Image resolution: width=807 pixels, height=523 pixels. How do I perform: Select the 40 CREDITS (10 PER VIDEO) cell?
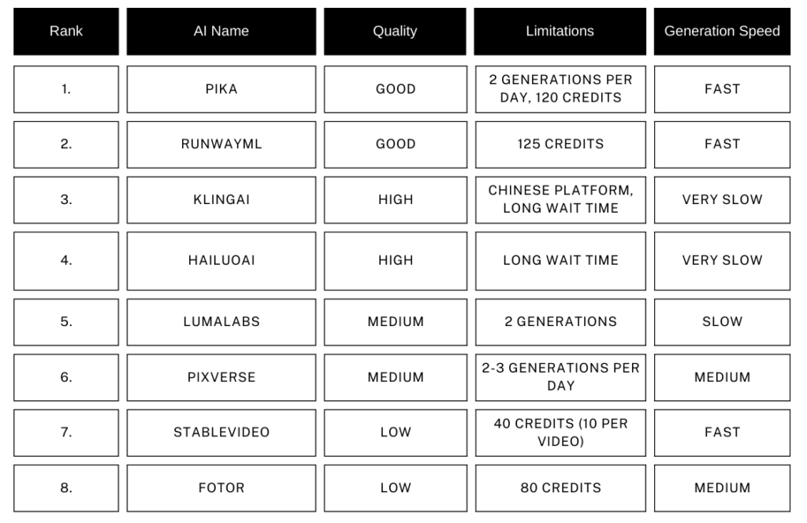560,432
